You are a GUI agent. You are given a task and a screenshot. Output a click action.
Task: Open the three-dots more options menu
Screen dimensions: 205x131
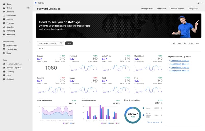coord(202,3)
